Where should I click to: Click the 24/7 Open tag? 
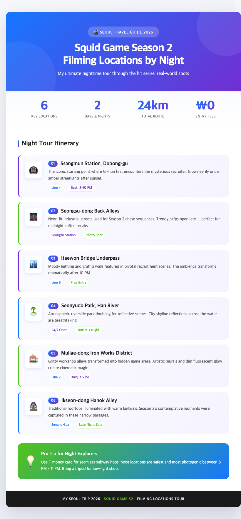click(x=59, y=330)
